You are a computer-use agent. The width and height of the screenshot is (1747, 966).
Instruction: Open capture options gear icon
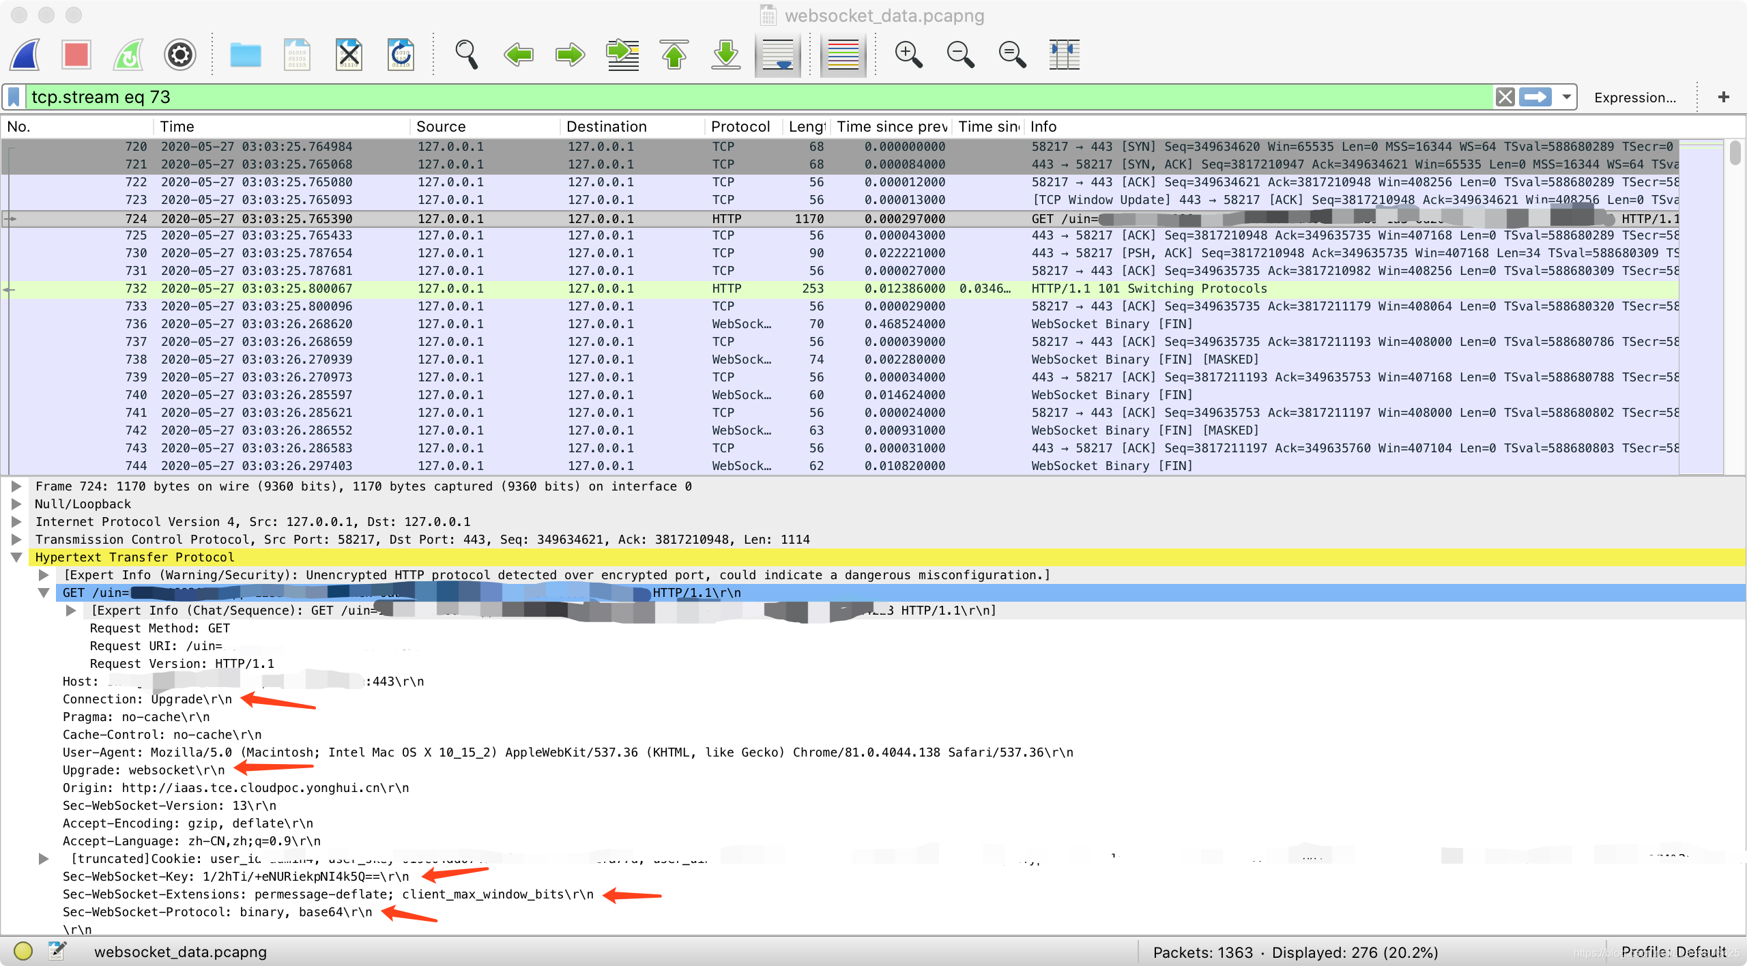coord(179,55)
